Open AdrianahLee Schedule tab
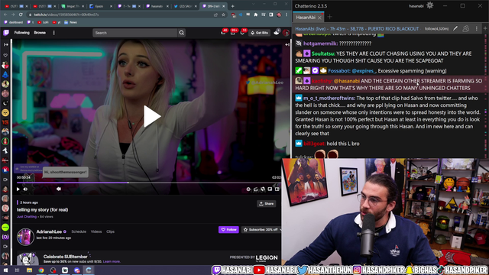This screenshot has width=489, height=275. [x=79, y=231]
